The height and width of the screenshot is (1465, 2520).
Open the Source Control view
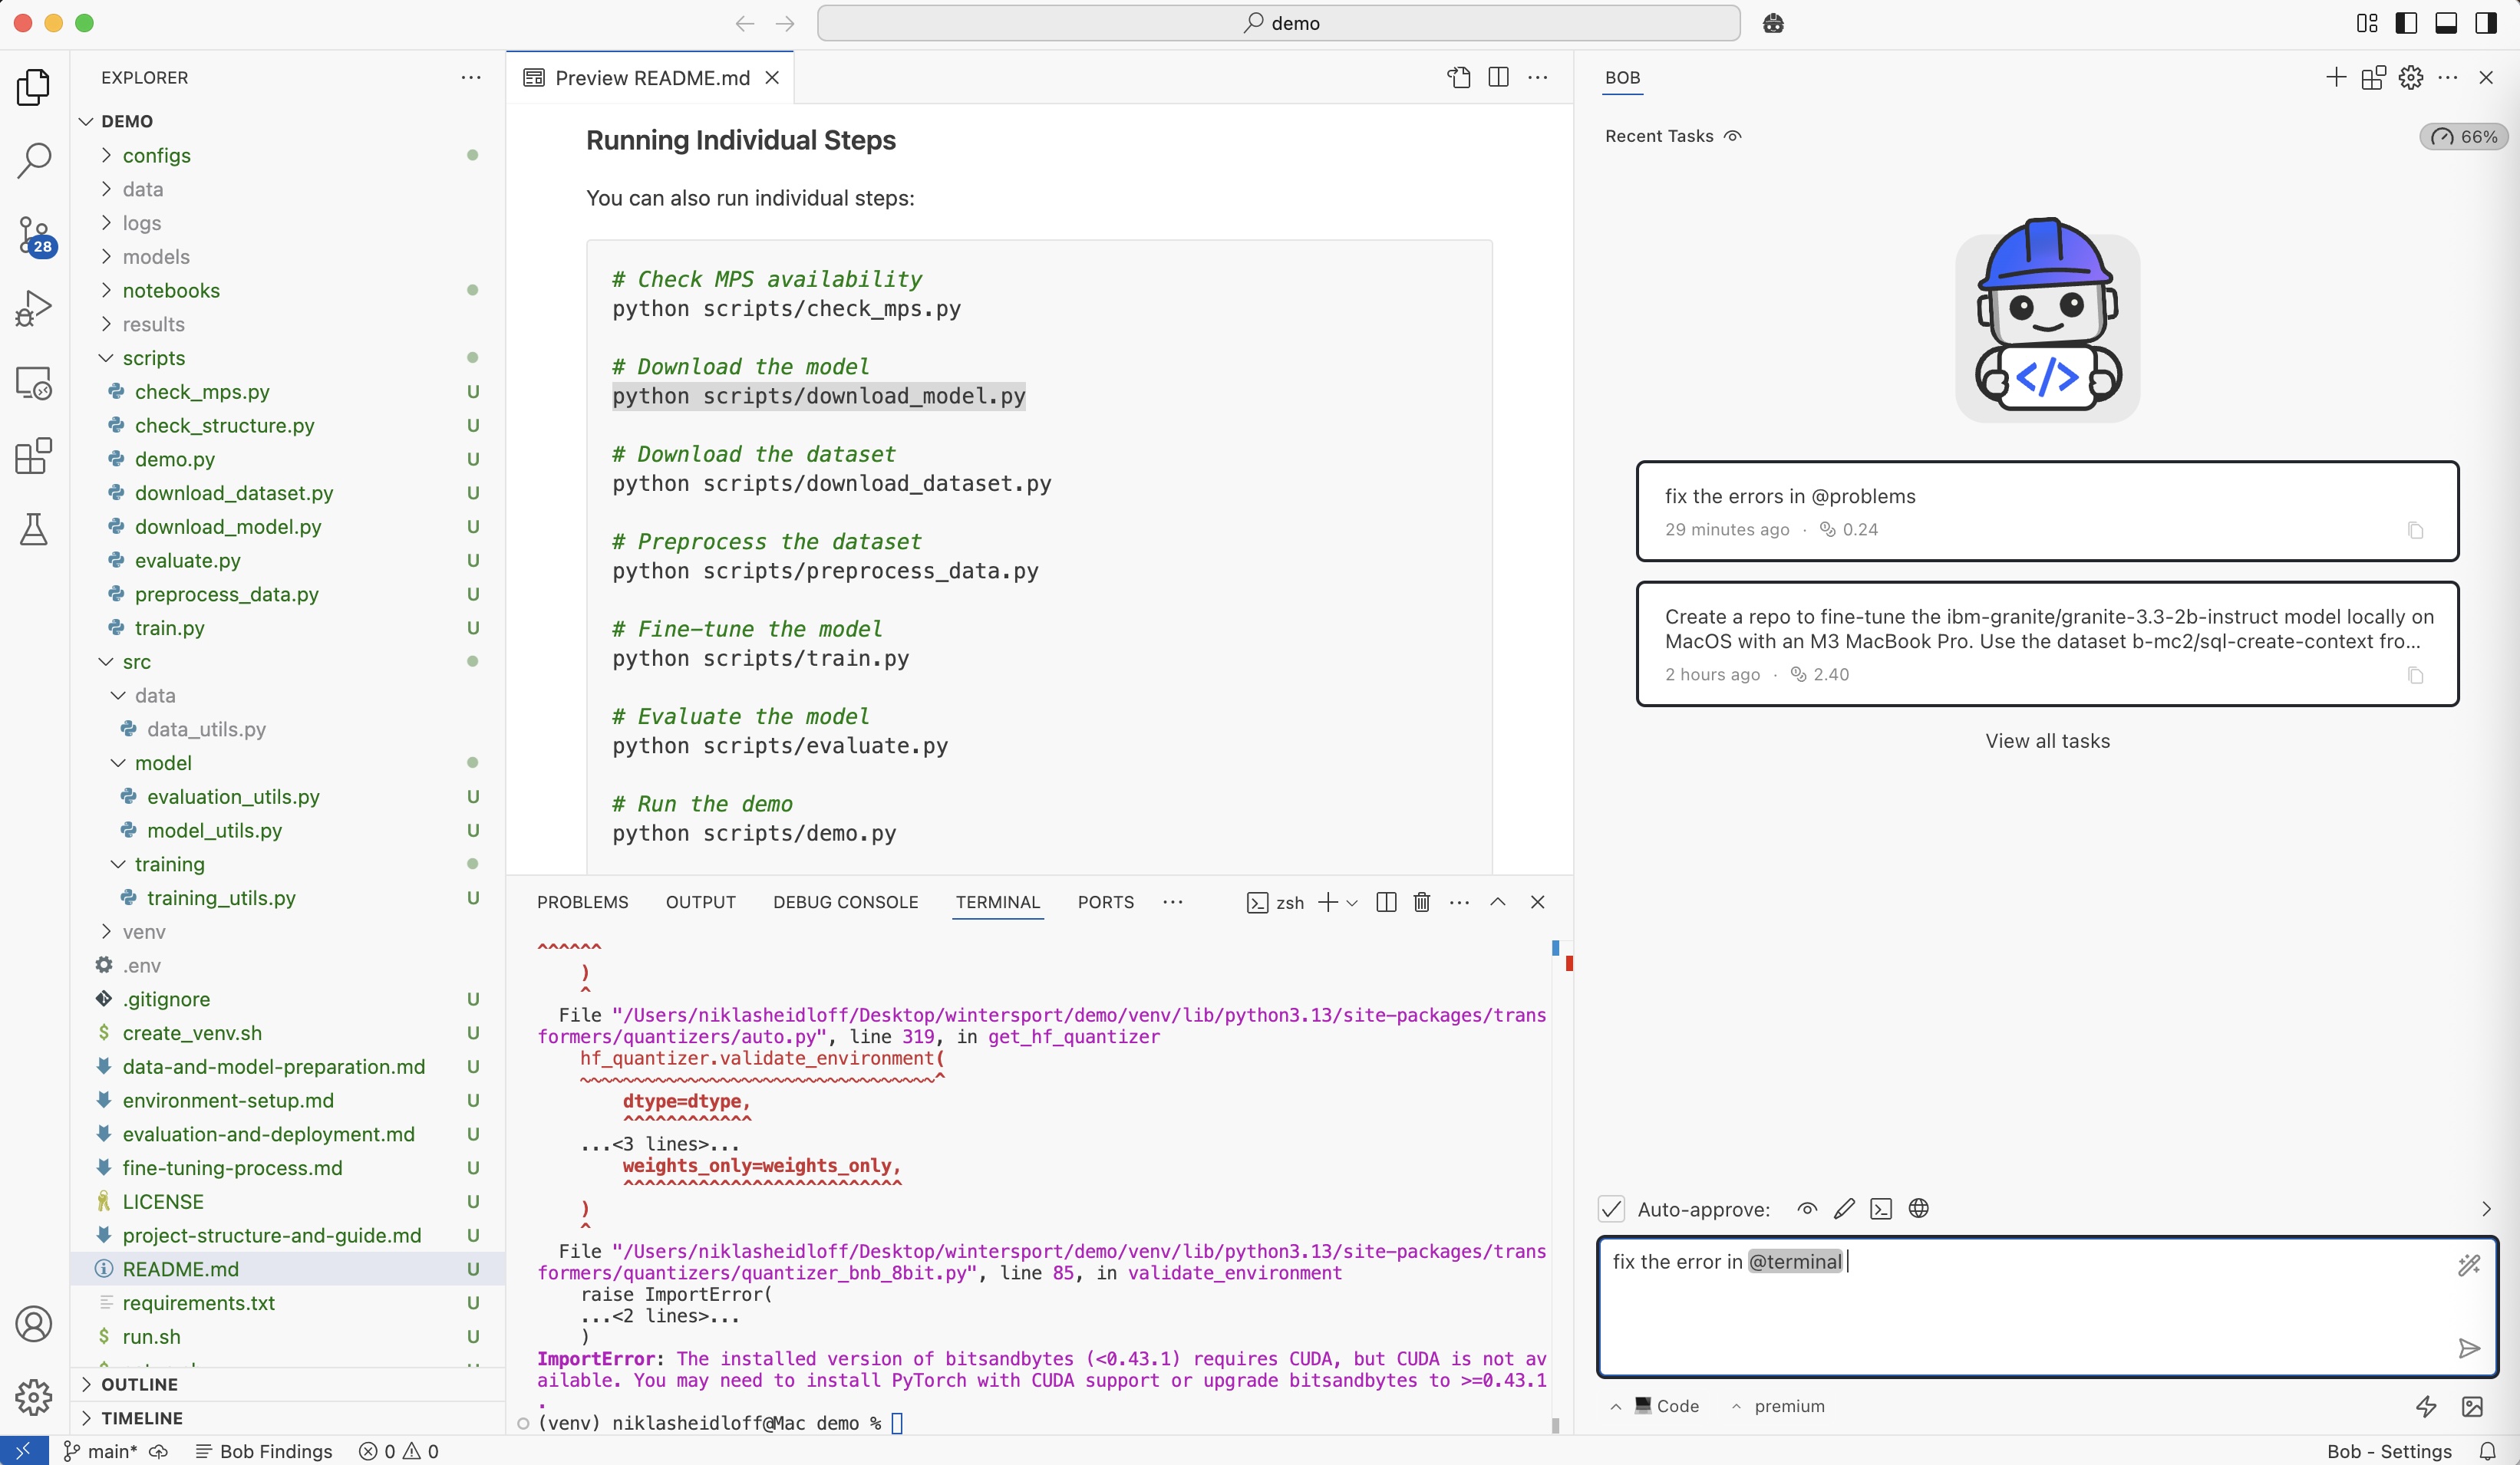[34, 235]
